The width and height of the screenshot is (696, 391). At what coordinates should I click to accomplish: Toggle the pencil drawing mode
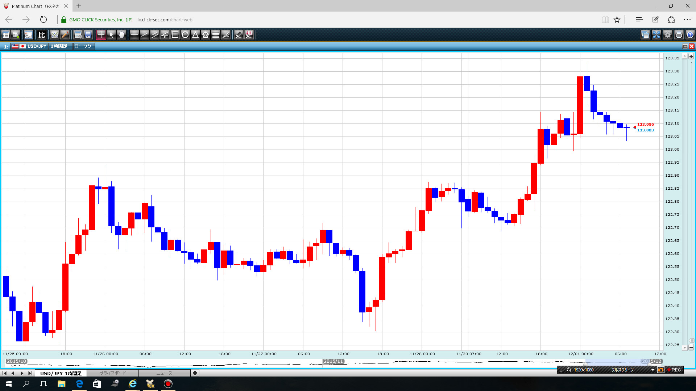tap(65, 35)
